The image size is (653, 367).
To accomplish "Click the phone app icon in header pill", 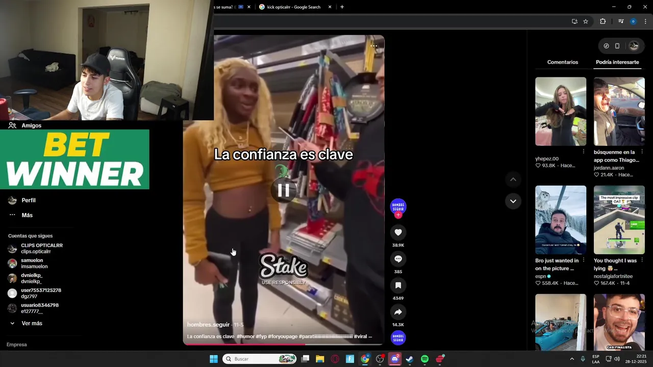I will 617,46.
